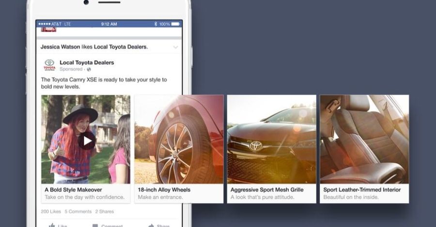
Task: Tap the battery indicator in status bar
Action: 175,24
